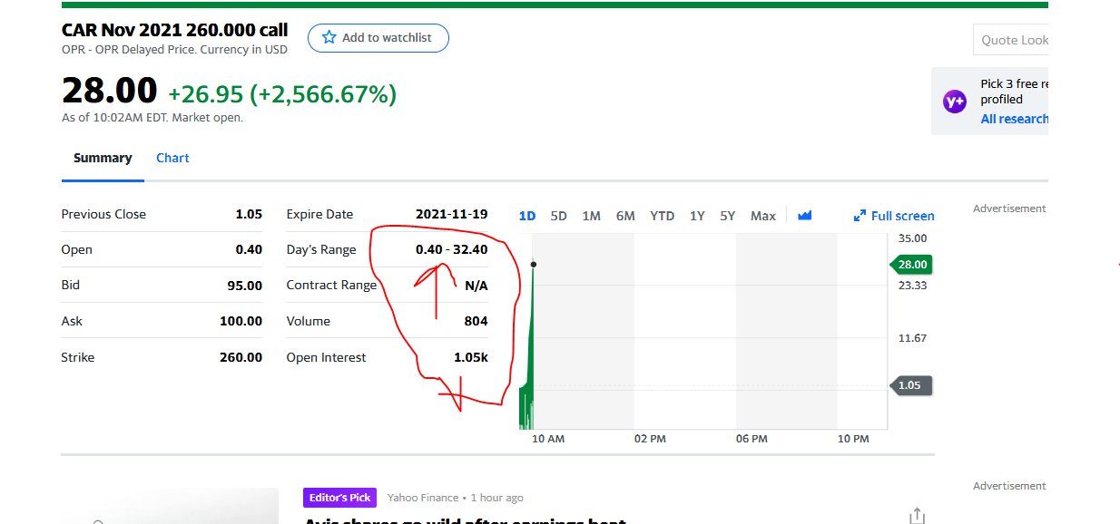Select the YTD chart range
Screen dimensions: 1120x524
coord(663,216)
